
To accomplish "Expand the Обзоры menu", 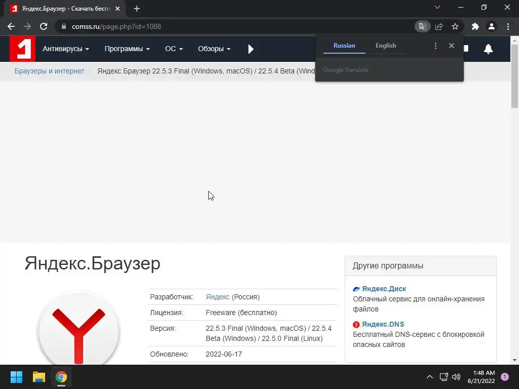I will [214, 49].
